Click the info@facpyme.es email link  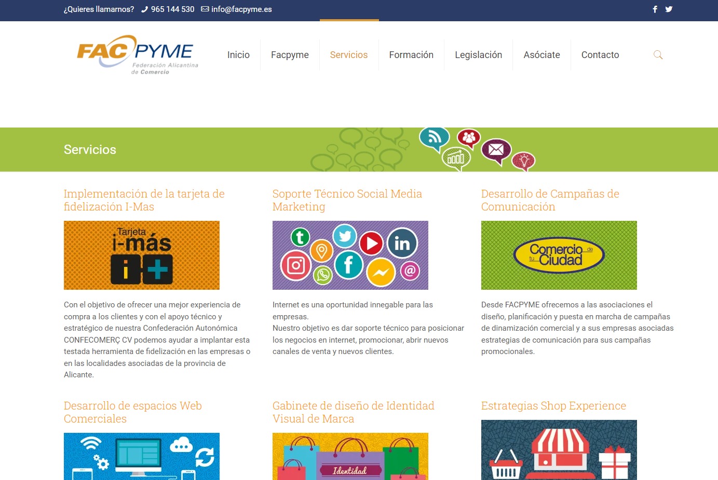[241, 9]
